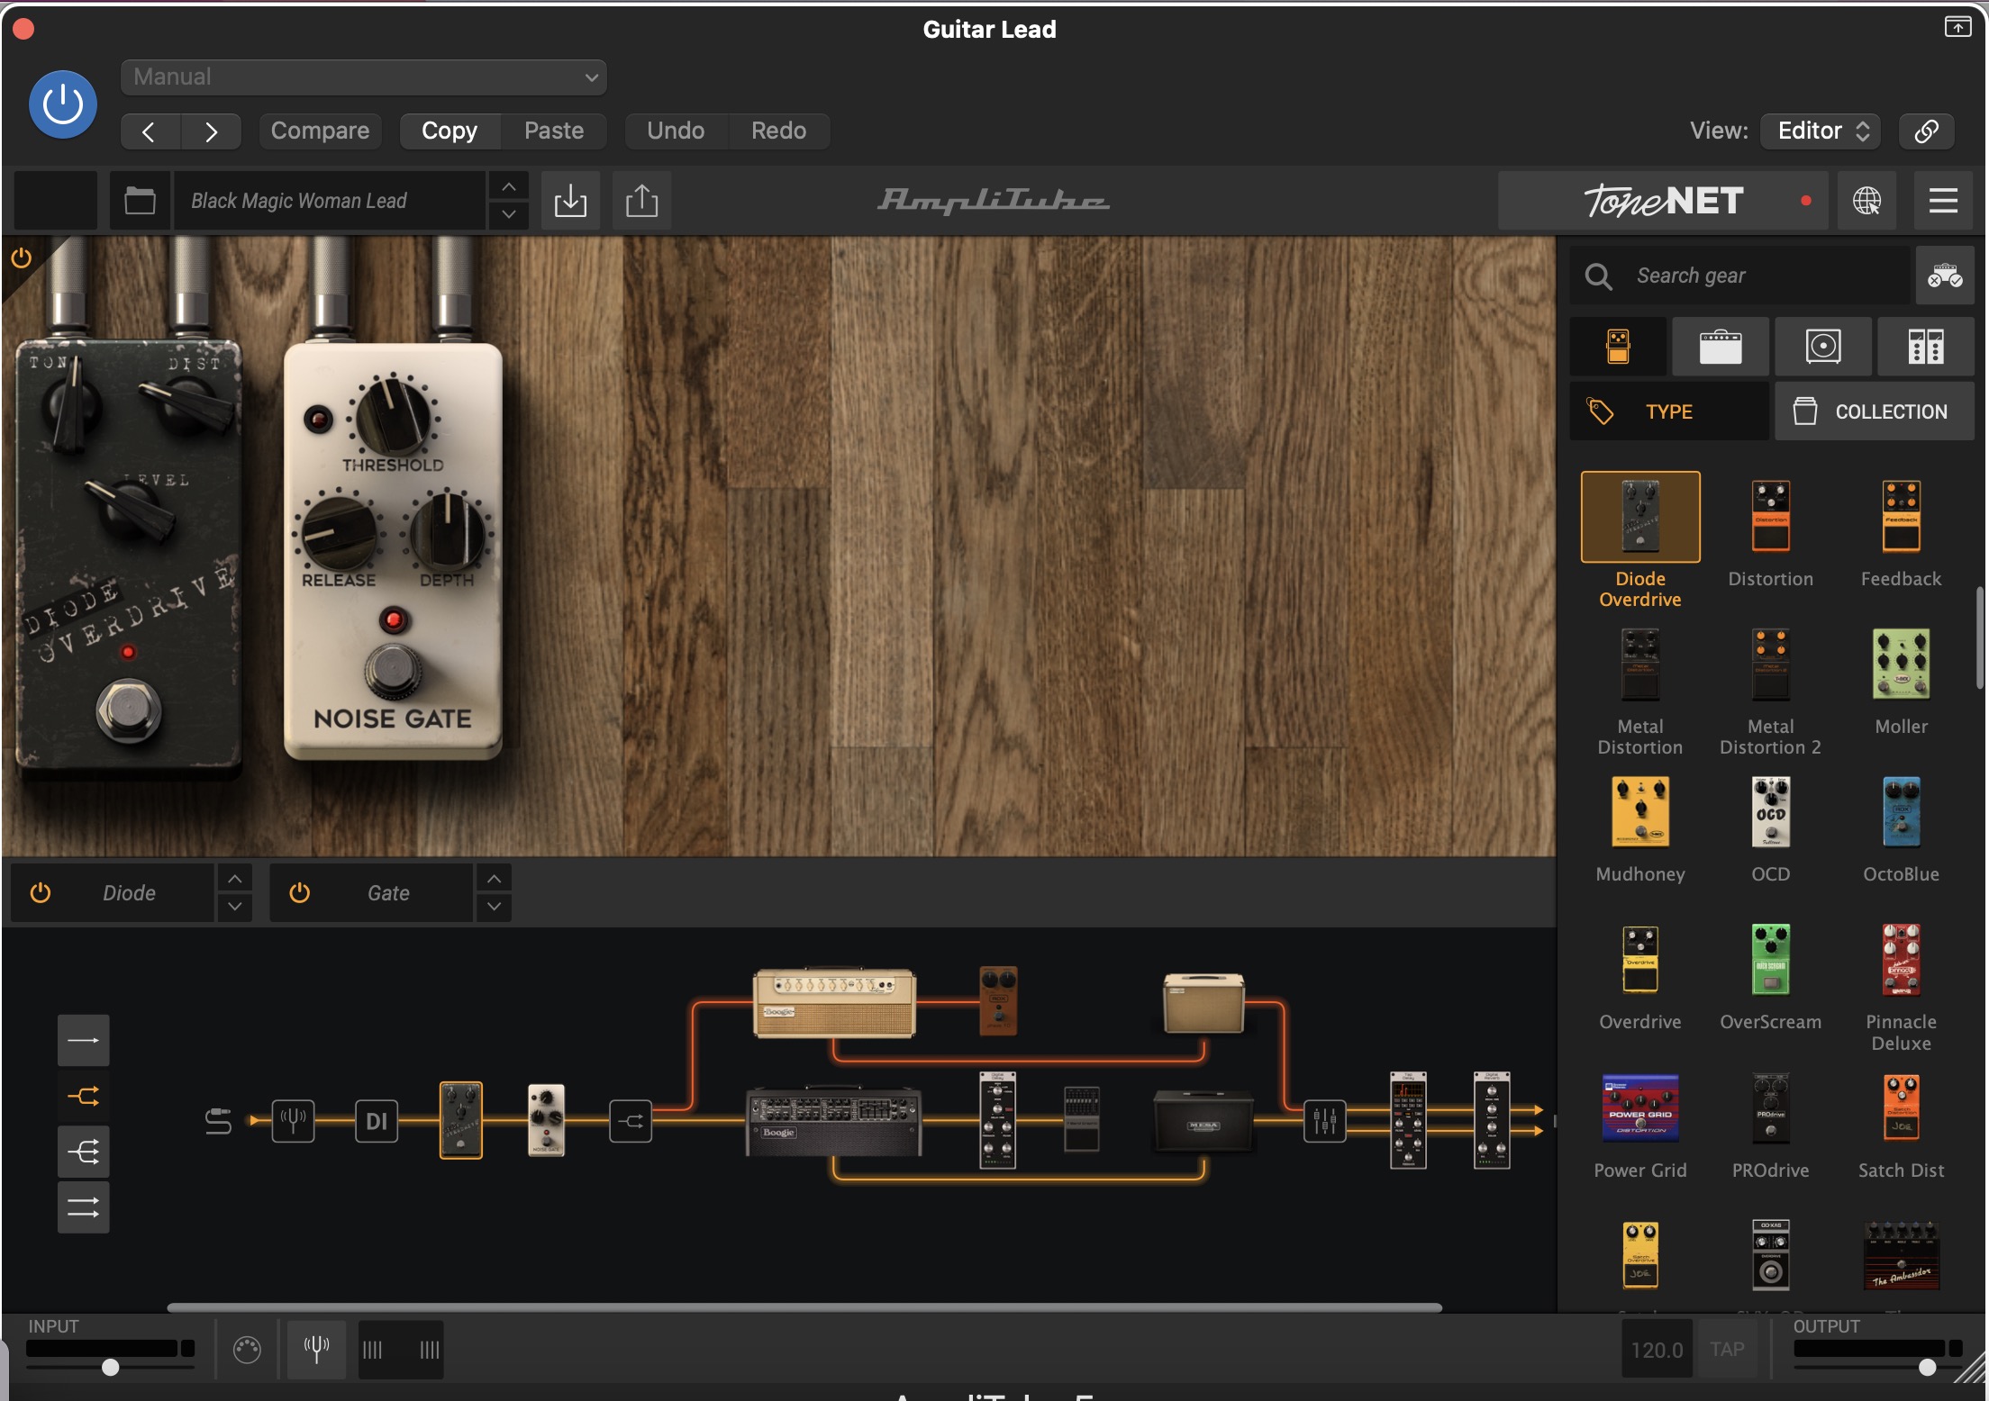Select the Diode Overdrive pedal thumbnail
Screen dimensions: 1989x1401
tap(1640, 517)
